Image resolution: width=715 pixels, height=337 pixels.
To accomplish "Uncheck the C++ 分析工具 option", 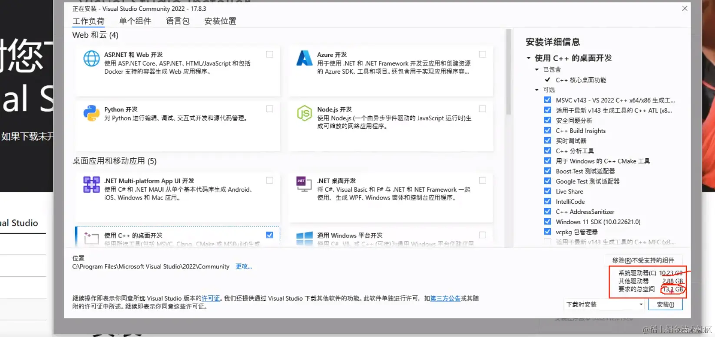I will (x=547, y=151).
